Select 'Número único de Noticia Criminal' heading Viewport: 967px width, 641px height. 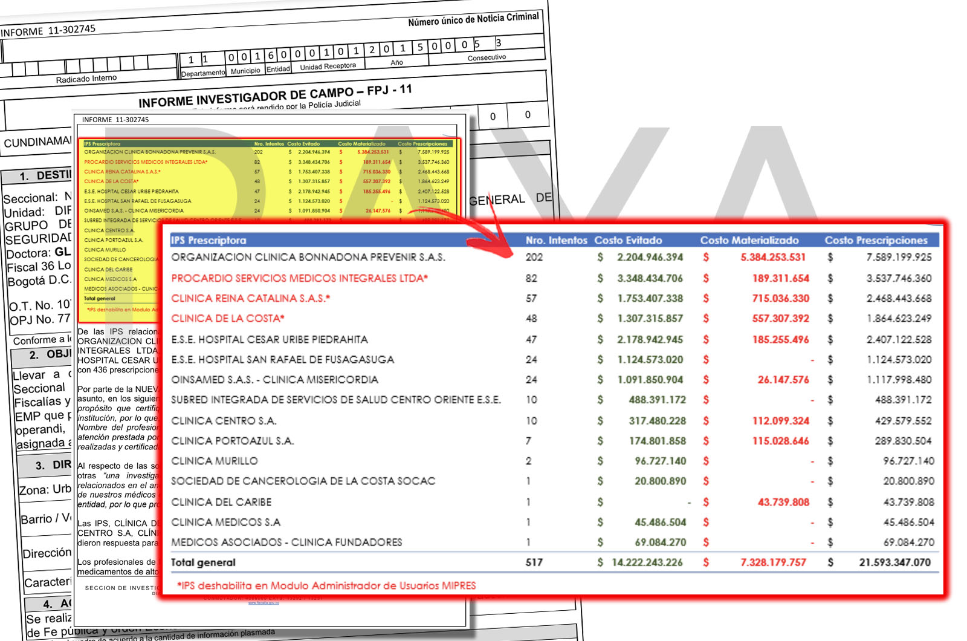(473, 19)
